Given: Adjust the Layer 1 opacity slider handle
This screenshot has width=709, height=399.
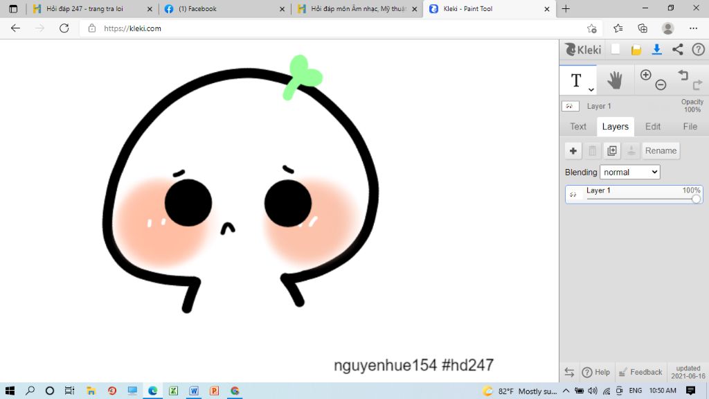Looking at the screenshot, I should click(x=696, y=199).
